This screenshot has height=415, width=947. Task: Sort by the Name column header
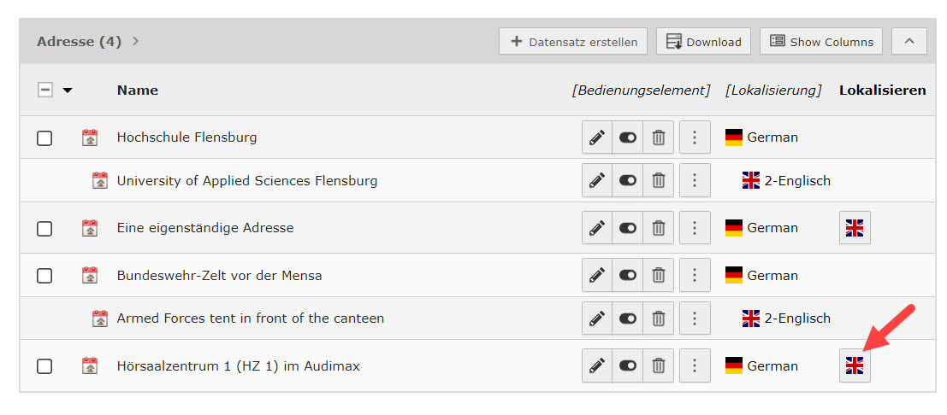pos(138,90)
